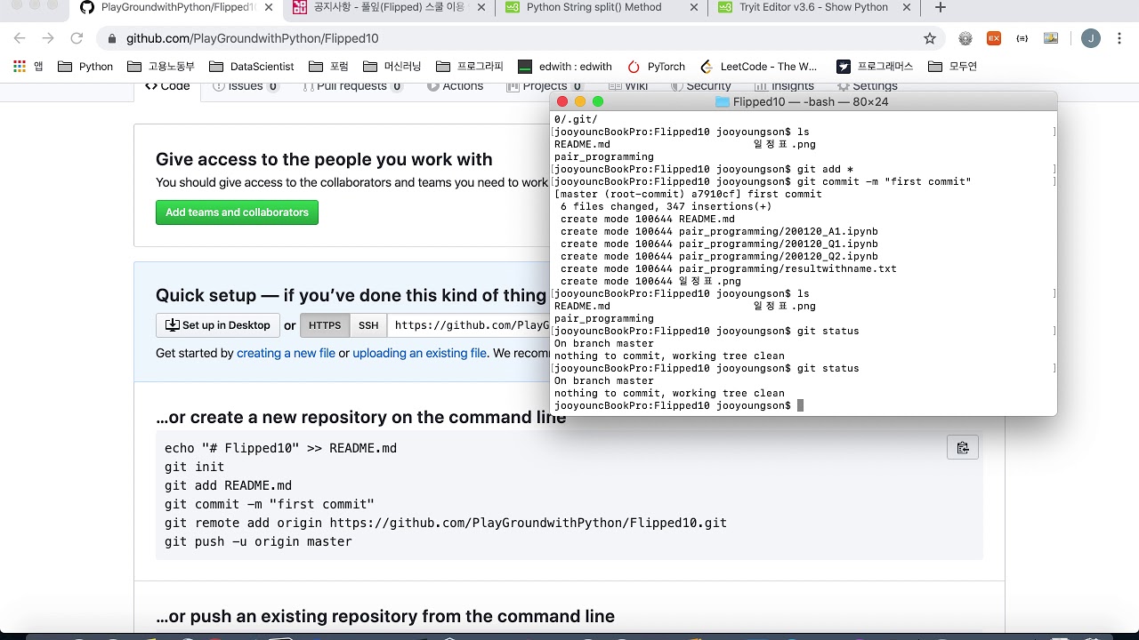Open the repository Settings tab

coord(867,86)
